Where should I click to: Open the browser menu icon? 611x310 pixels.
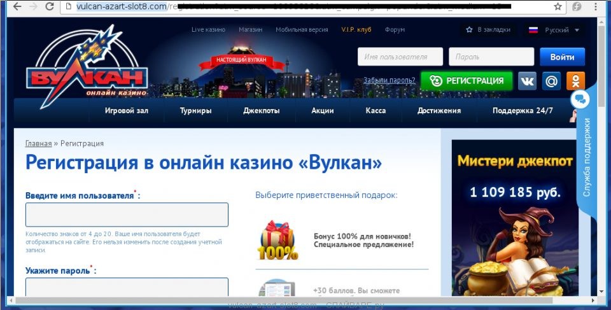pos(596,7)
